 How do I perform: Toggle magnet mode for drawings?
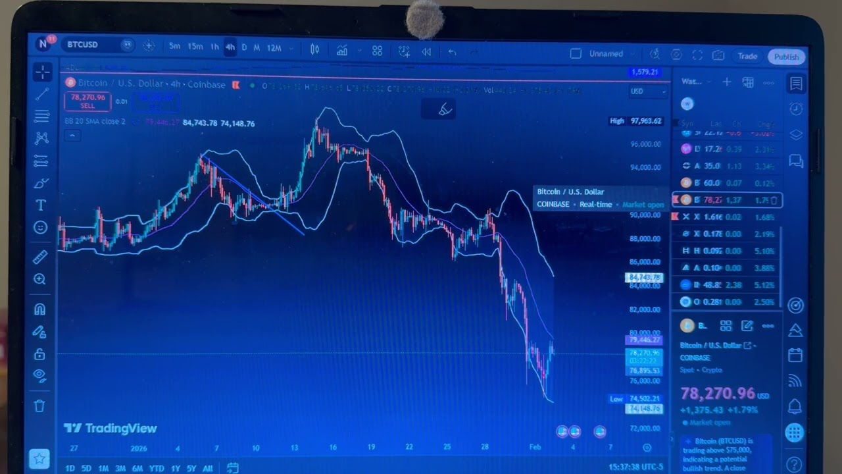click(x=40, y=309)
